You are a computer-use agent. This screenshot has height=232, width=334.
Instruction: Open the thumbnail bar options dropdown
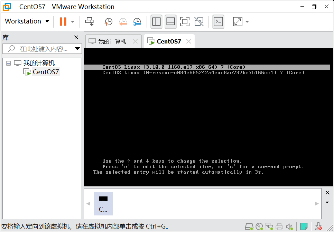click(x=327, y=202)
